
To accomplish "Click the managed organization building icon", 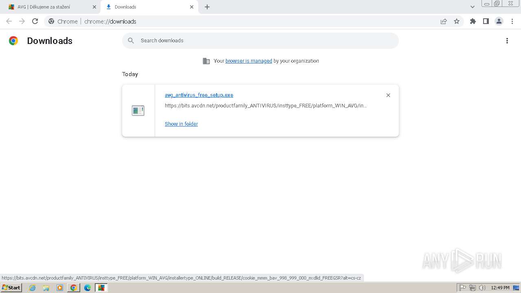I will 206,61.
